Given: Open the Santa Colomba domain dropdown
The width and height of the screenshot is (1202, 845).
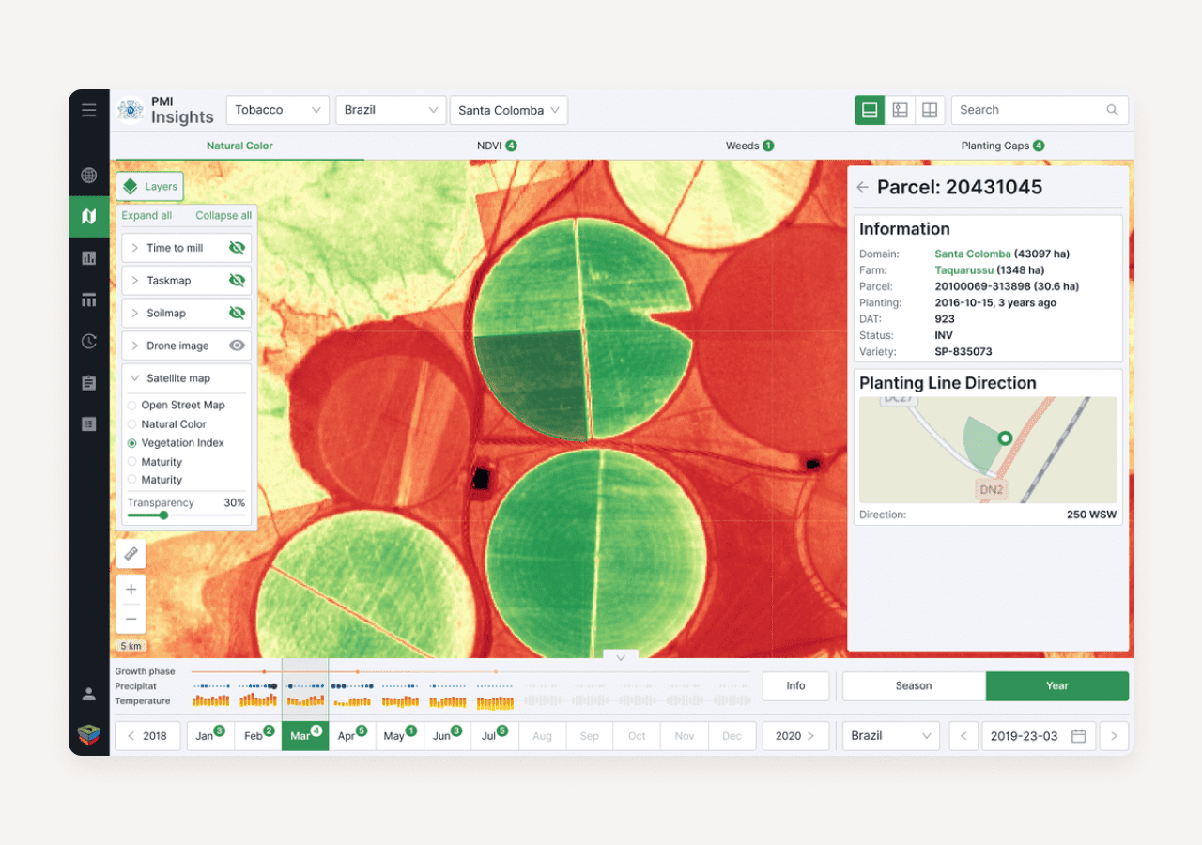Looking at the screenshot, I should 508,110.
